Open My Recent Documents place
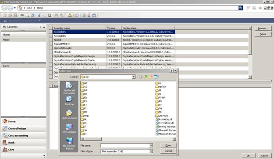 coord(69,88)
